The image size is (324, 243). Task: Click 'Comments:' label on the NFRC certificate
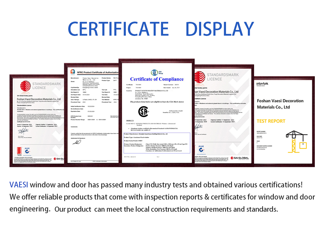(x=74, y=126)
